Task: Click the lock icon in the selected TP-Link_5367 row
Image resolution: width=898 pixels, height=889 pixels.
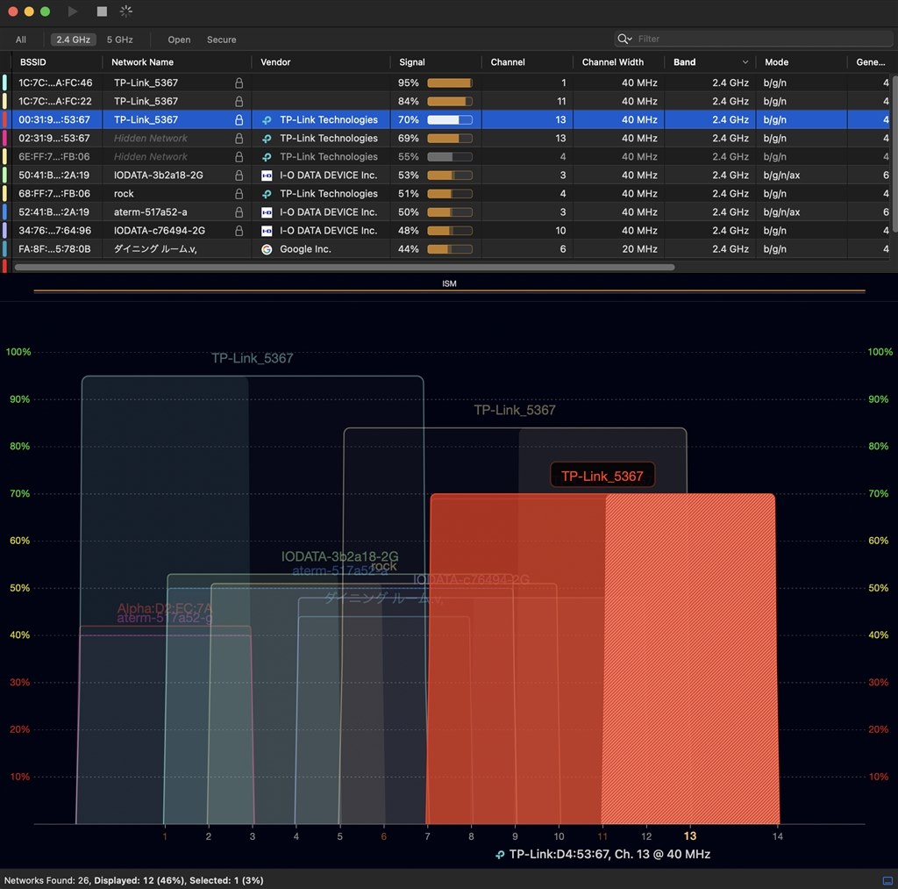Action: (239, 120)
